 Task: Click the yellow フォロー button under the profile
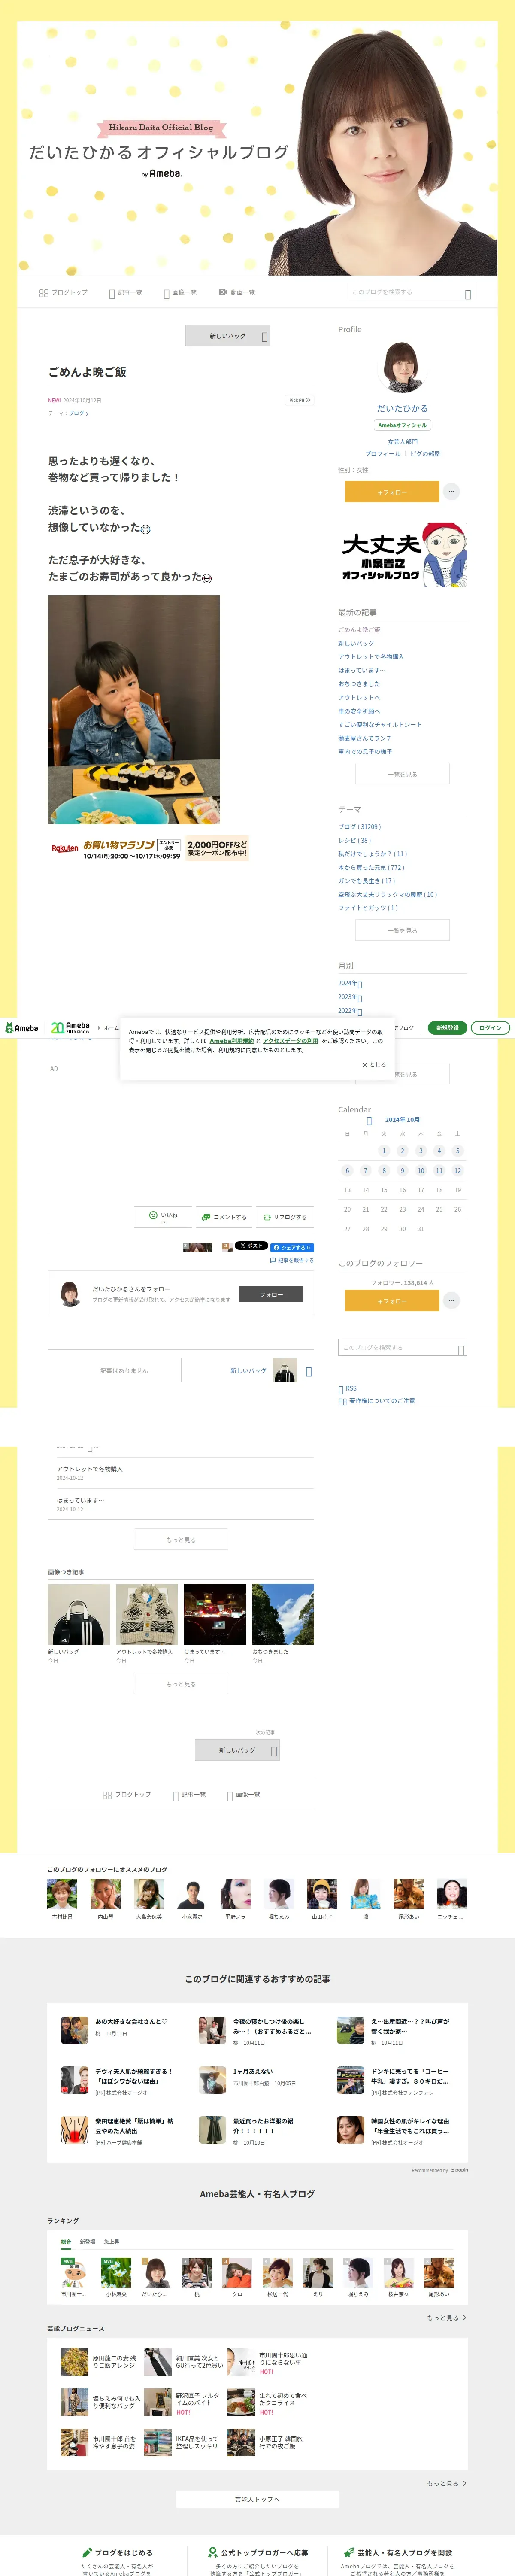click(392, 491)
